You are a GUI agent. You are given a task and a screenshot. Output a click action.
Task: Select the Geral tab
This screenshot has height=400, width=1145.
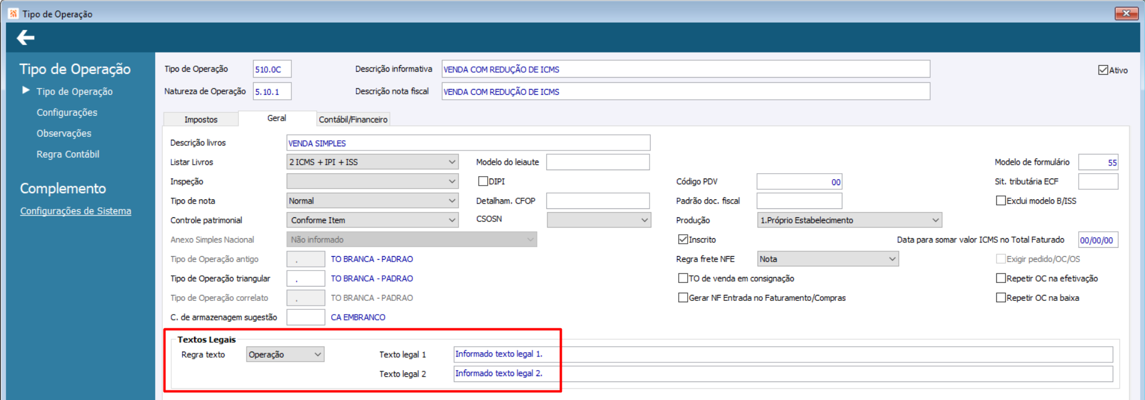tap(277, 118)
